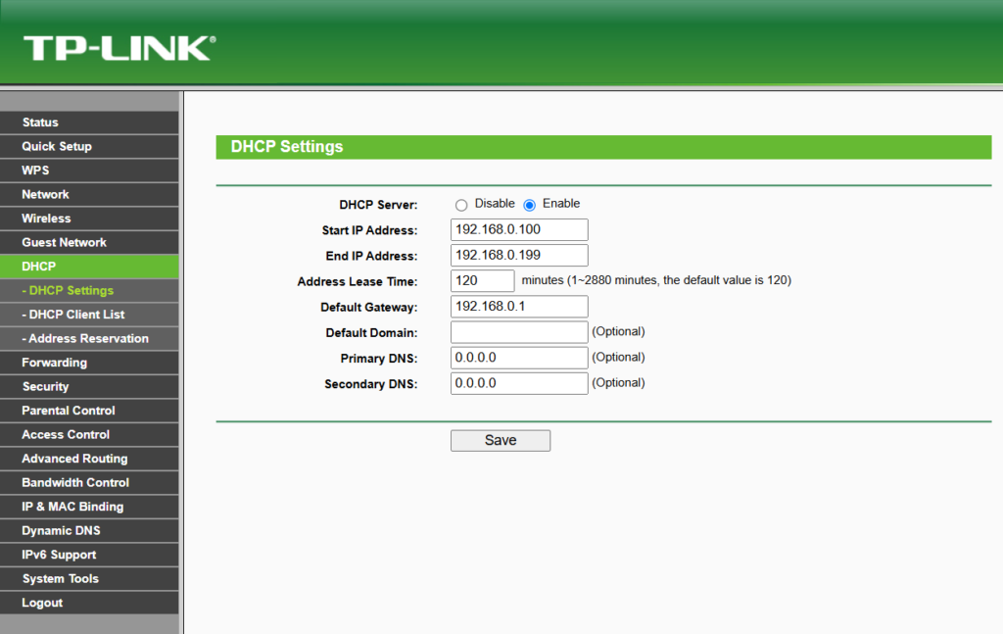Click the 'Primary DNS:' label

coord(379,359)
